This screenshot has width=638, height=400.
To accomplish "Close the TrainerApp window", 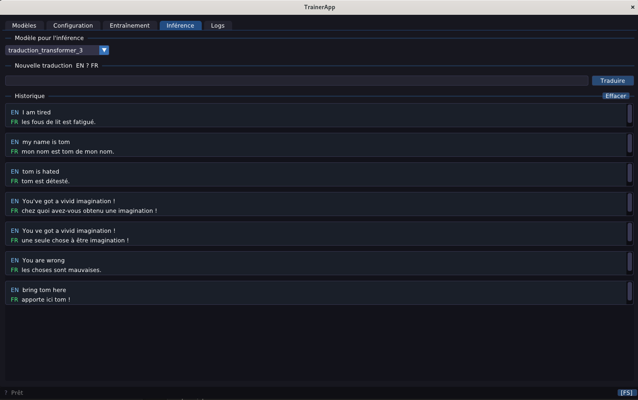I will click(x=633, y=7).
